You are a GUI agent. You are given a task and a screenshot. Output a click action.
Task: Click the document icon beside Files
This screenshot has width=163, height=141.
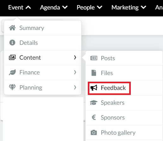pos(94,73)
